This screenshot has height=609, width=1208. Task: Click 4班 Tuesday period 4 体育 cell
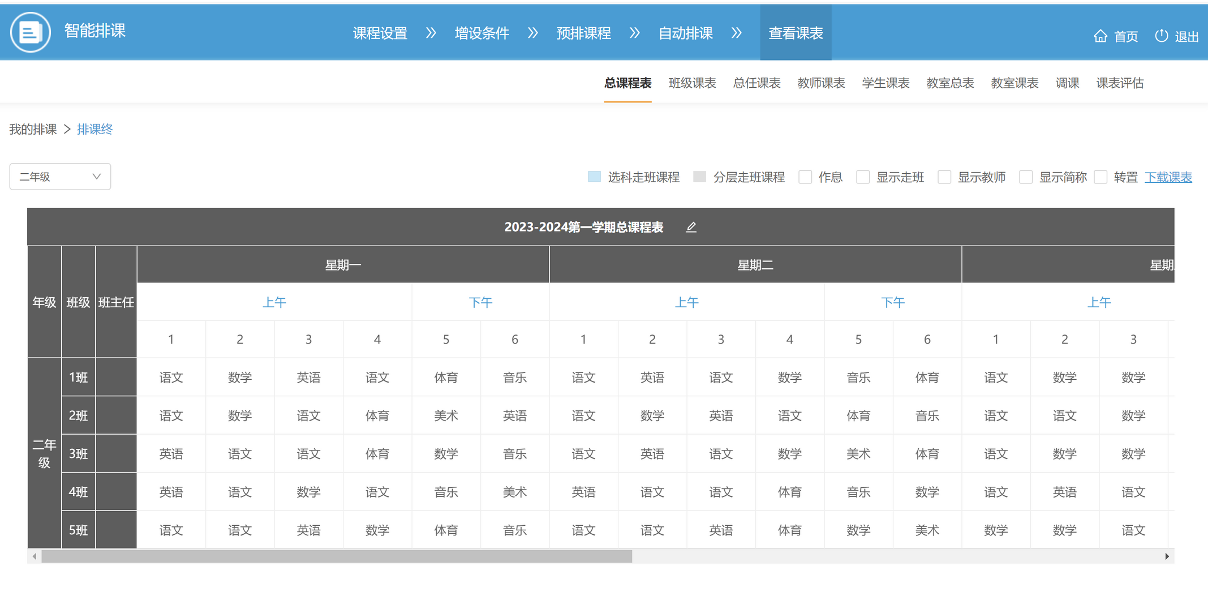(789, 492)
